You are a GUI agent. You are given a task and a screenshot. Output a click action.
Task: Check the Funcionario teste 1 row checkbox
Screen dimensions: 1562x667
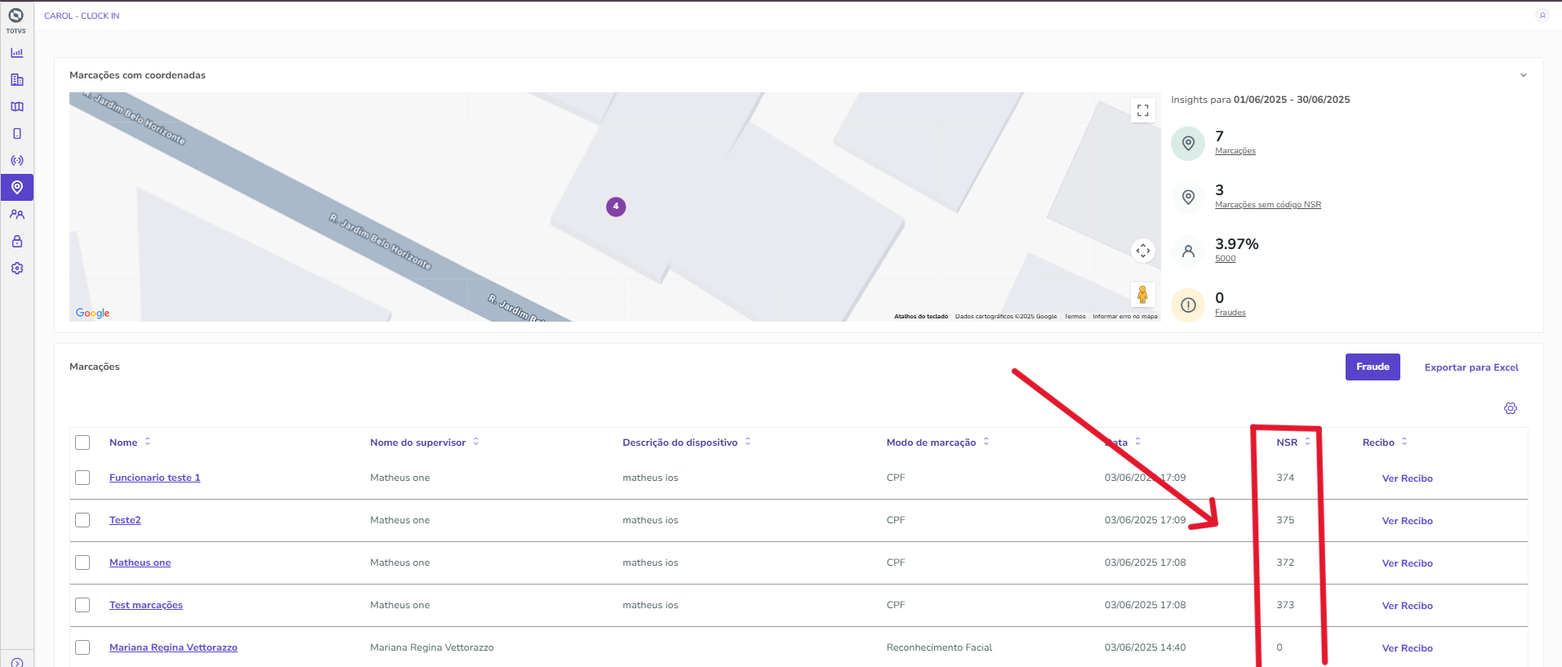click(x=82, y=478)
